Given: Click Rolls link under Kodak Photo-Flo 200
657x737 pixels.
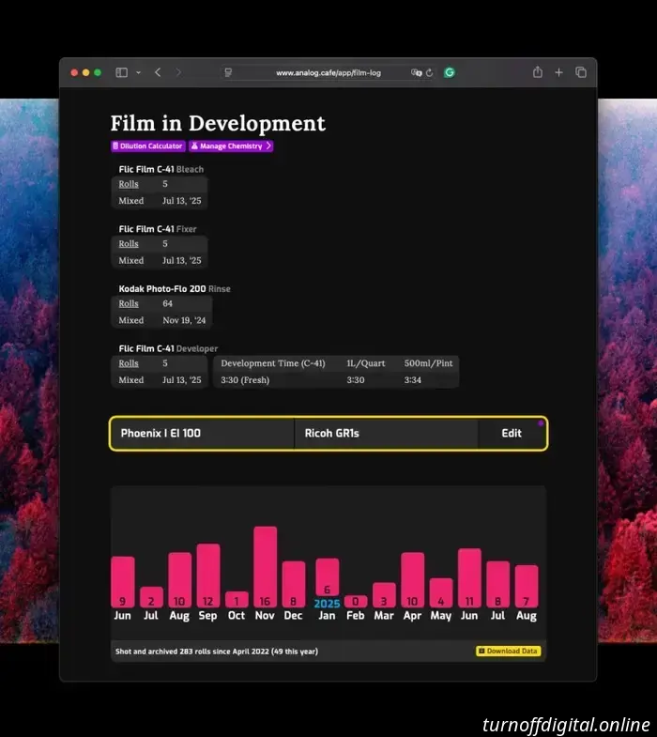Looking at the screenshot, I should 129,303.
